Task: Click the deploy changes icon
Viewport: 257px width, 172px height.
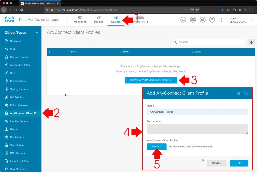Action: (193, 20)
